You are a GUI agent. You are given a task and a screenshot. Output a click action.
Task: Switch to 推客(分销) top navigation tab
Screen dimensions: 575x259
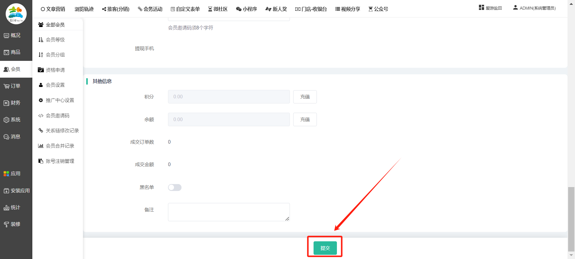click(x=116, y=9)
